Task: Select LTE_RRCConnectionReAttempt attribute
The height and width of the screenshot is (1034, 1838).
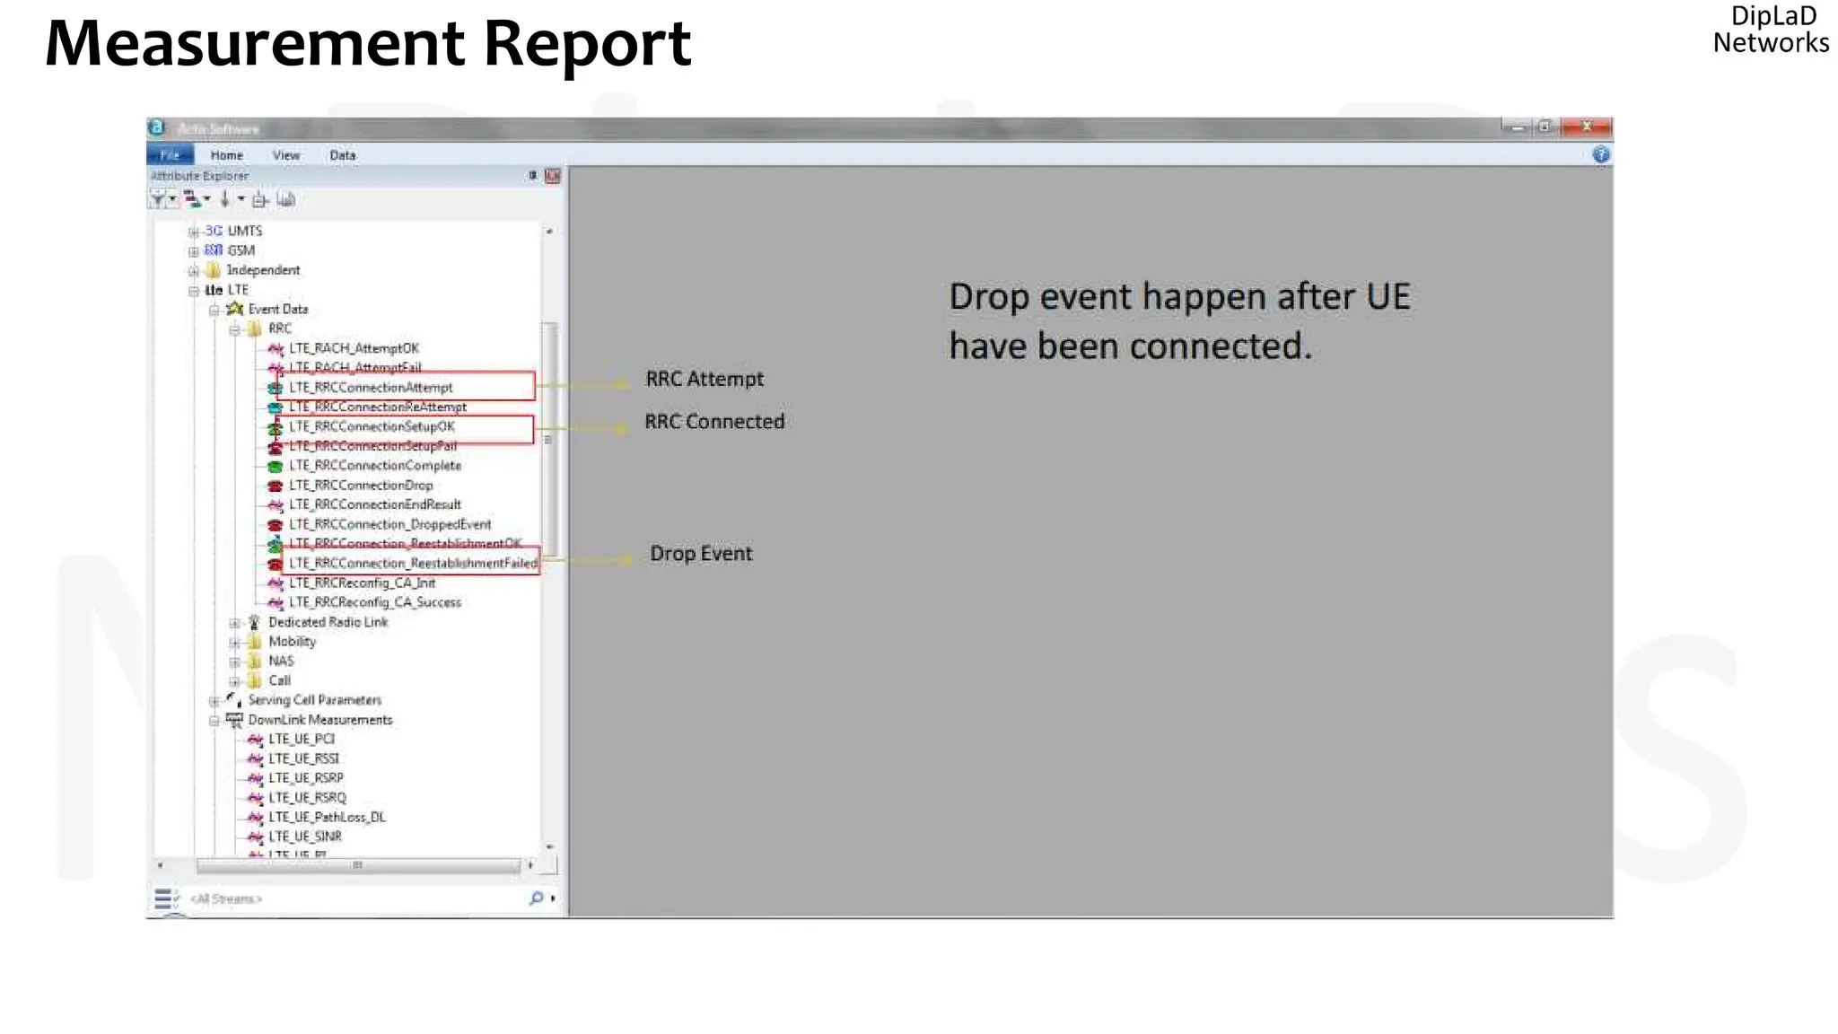Action: pyautogui.click(x=377, y=407)
